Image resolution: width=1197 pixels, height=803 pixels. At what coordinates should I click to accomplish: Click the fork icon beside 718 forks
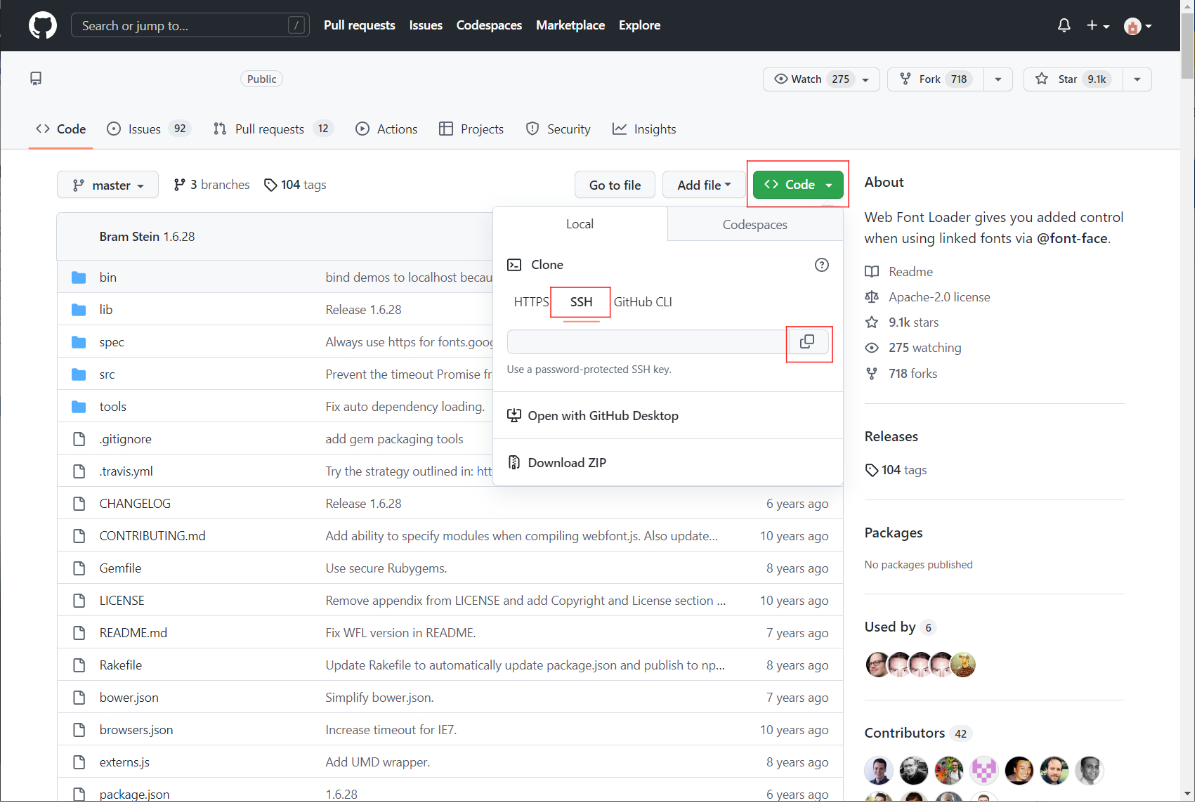[872, 374]
